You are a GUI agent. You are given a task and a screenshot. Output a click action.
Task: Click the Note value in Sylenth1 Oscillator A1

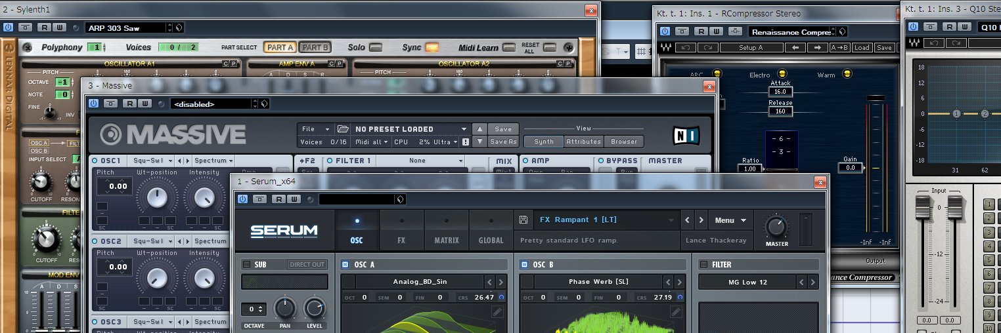click(62, 94)
